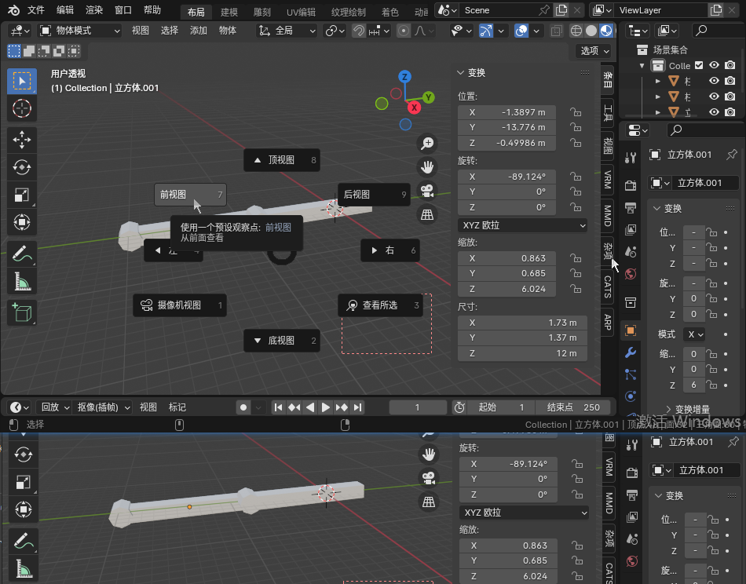Open the 文件 menu
This screenshot has width=746, height=584.
(x=36, y=10)
